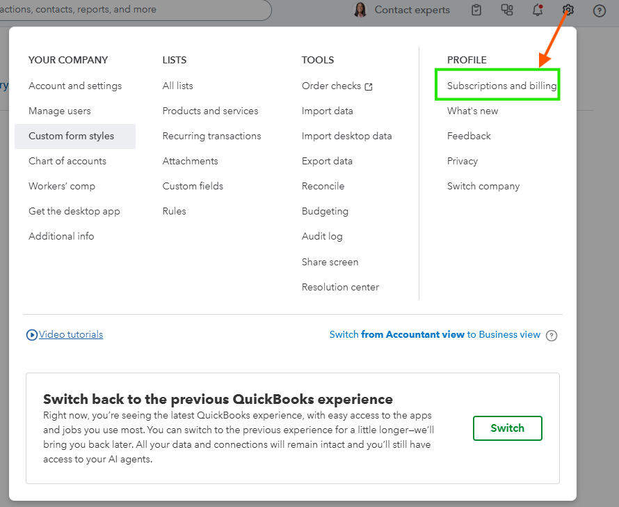Open the Video tutorials link
Viewport: 619px width, 507px height.
(71, 334)
